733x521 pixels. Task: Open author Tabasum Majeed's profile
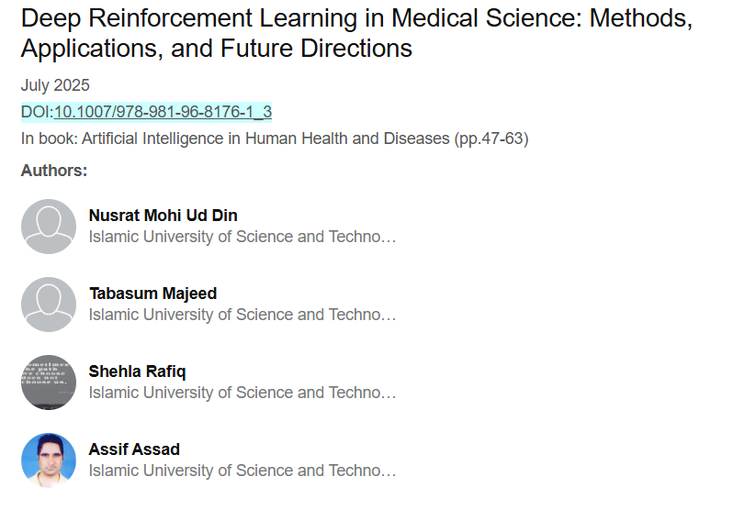click(x=152, y=294)
